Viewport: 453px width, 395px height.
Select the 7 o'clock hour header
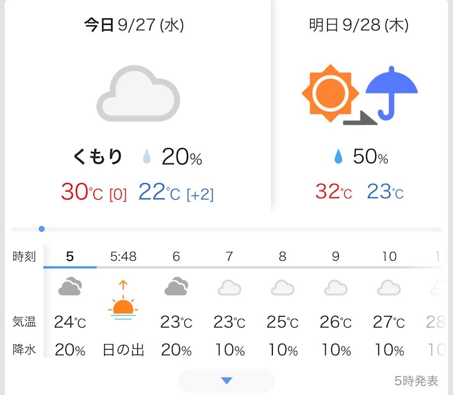pos(229,256)
